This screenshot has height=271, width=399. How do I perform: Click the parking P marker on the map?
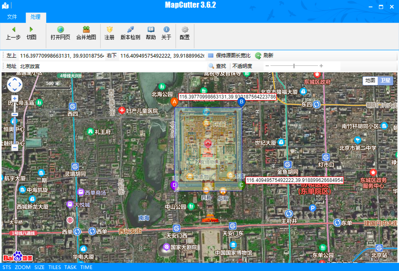(x=312, y=208)
